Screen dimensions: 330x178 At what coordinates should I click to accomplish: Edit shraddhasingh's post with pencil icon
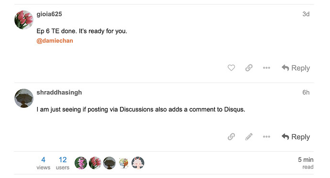[x=249, y=136]
